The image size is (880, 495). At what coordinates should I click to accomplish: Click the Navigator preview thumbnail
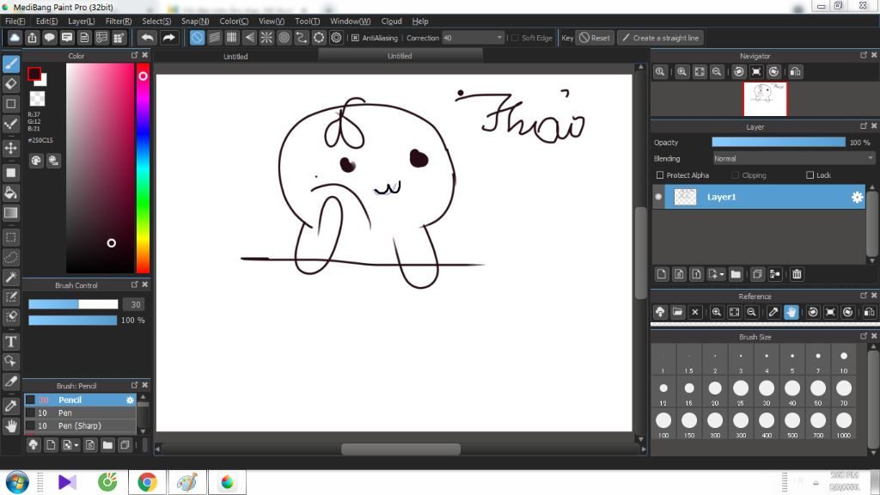coord(766,99)
